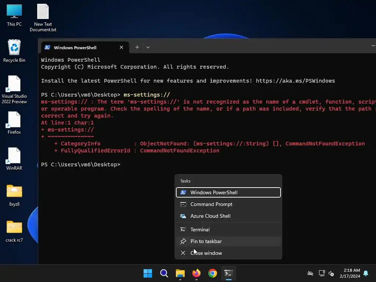Launch Google Chrome from the taskbar
The height and width of the screenshot is (282, 376).
[213, 273]
